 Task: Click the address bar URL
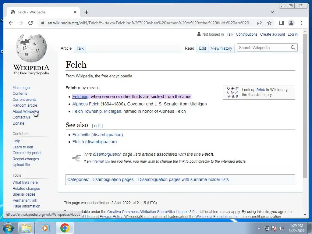tap(150, 23)
